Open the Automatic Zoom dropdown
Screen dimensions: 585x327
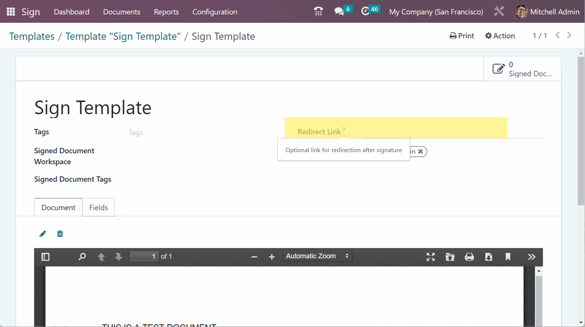317,256
